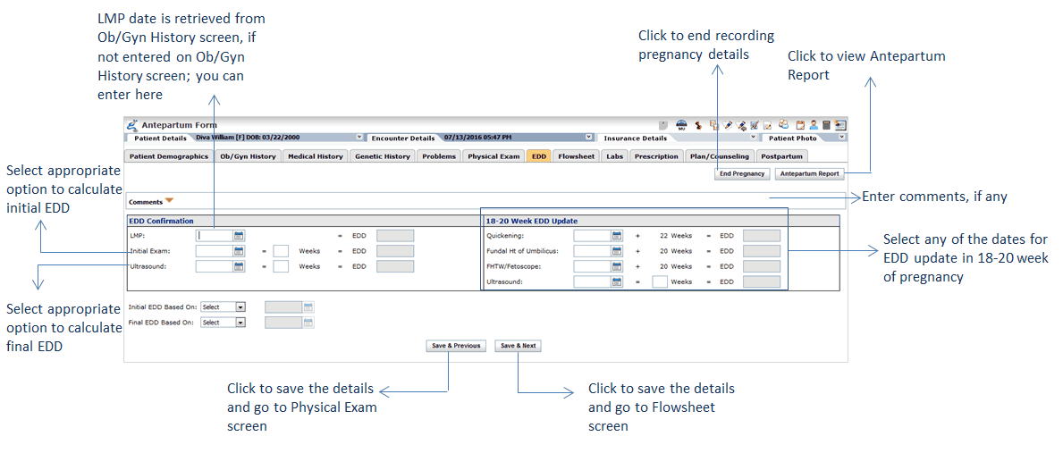This screenshot has width=1063, height=470.
Task: Open the FHTW/Fetoscope date calendar picker
Action: coord(617,266)
